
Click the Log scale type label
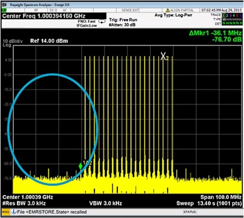point(7,45)
